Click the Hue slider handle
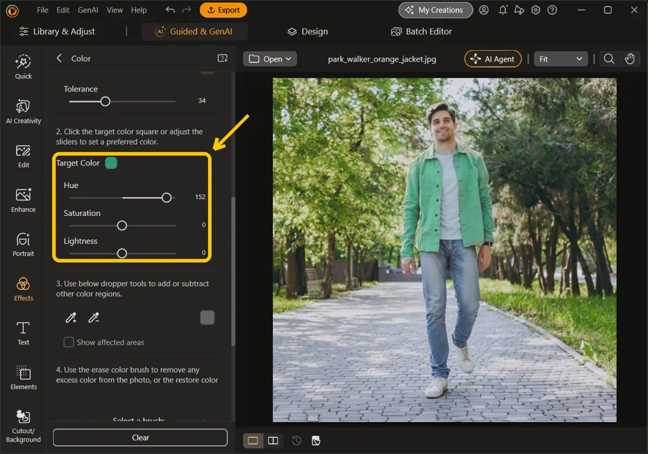This screenshot has width=648, height=454. pos(167,198)
